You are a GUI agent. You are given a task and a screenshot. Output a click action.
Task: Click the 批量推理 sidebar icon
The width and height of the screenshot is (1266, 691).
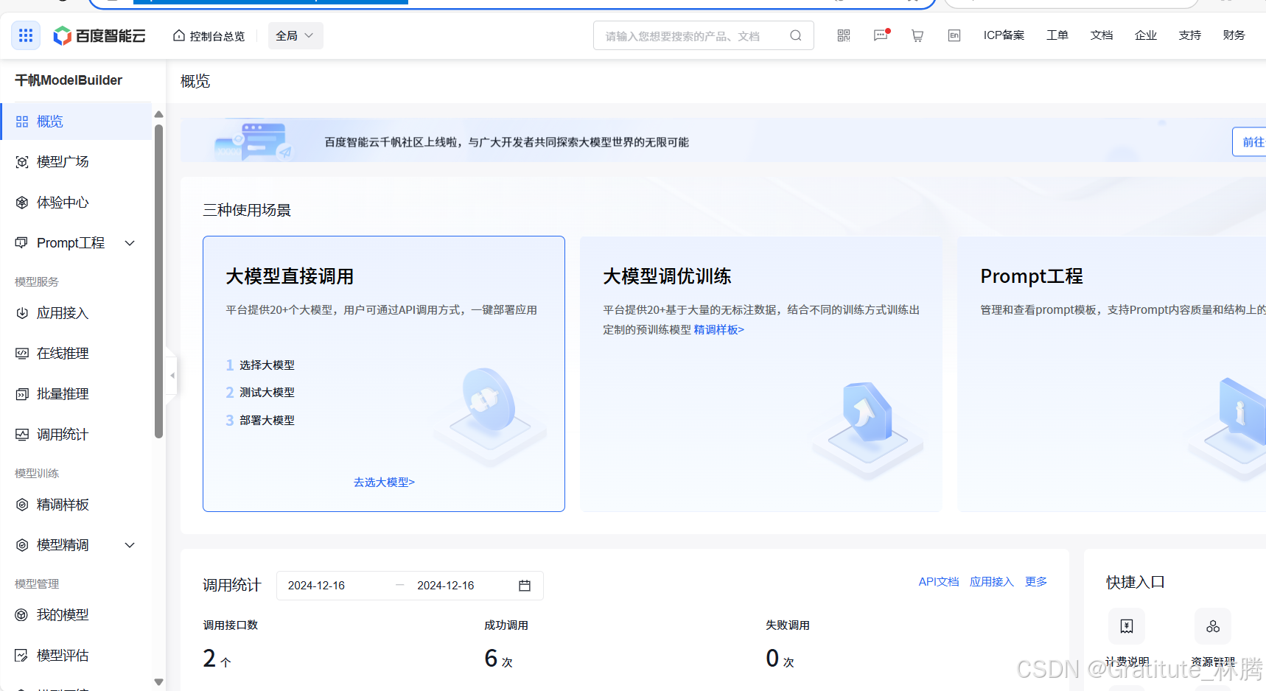coord(22,394)
